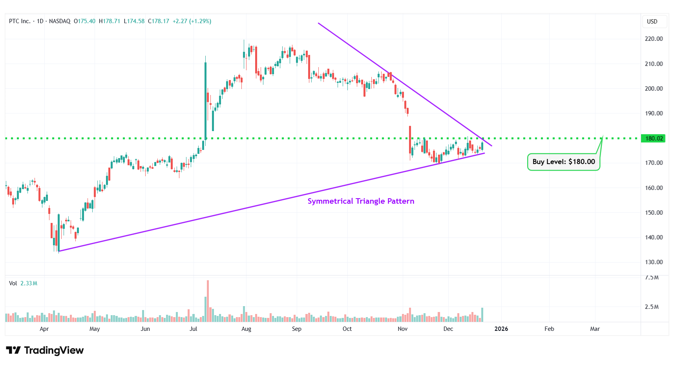Click the USD currency selector
The width and height of the screenshot is (674, 365).
[652, 22]
